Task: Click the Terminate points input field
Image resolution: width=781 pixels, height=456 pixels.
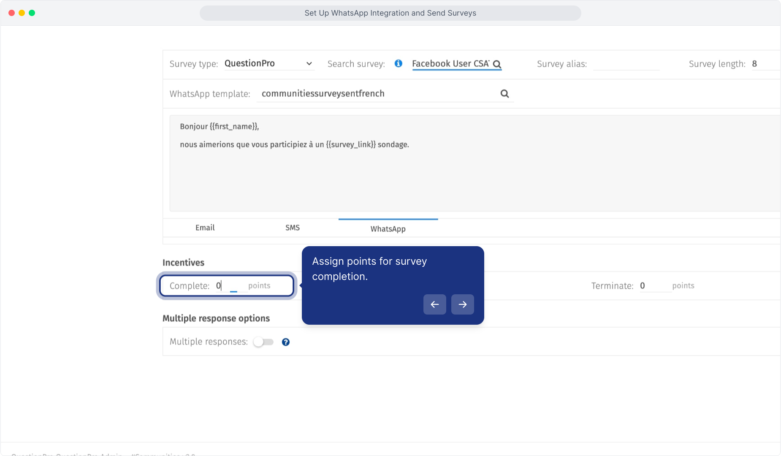Action: pos(655,286)
